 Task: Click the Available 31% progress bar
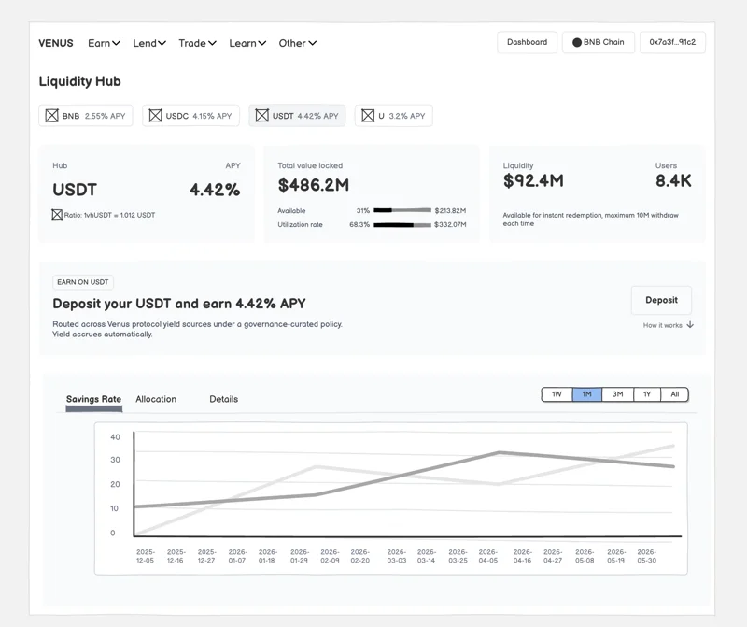coord(402,210)
